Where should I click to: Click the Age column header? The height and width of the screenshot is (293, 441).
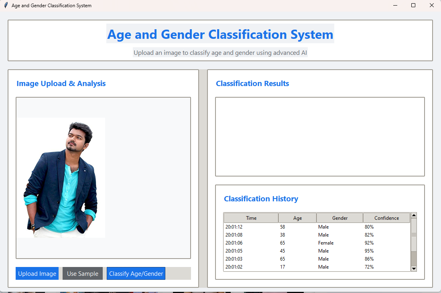[x=297, y=218]
